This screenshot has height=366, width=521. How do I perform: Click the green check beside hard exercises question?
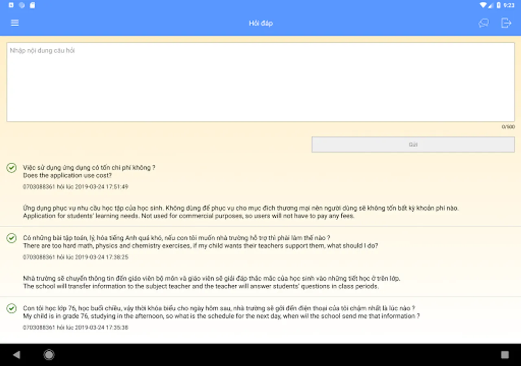pyautogui.click(x=11, y=238)
